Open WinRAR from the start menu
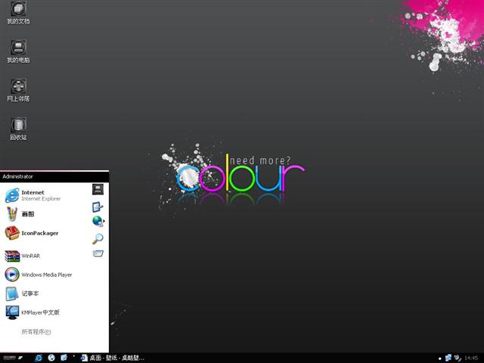Viewport: 484px width, 363px height. coord(22,256)
